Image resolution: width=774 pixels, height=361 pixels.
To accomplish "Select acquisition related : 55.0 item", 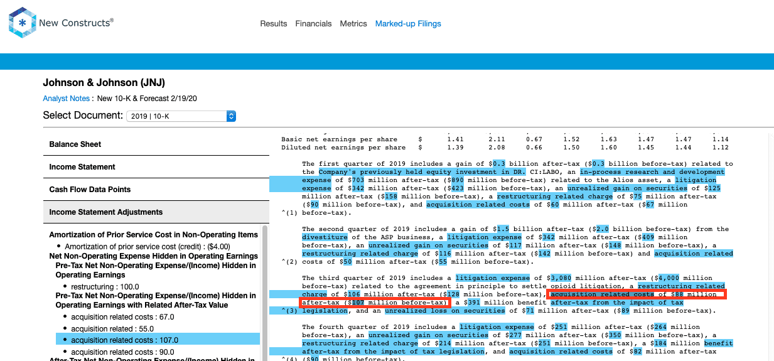I will (x=112, y=329).
